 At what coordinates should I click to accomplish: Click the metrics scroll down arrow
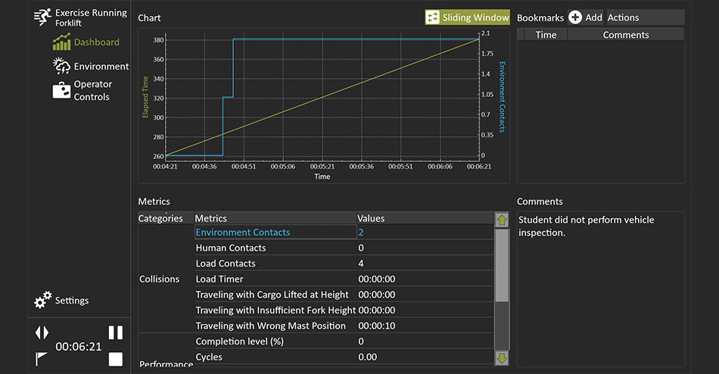(x=502, y=358)
